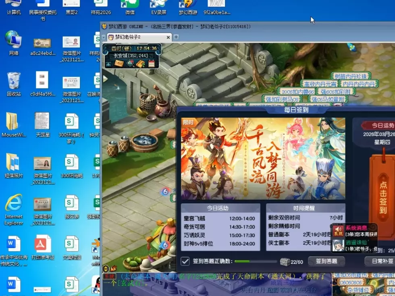Click the 内丹内丹内丹 stall sign

[x=359, y=84]
